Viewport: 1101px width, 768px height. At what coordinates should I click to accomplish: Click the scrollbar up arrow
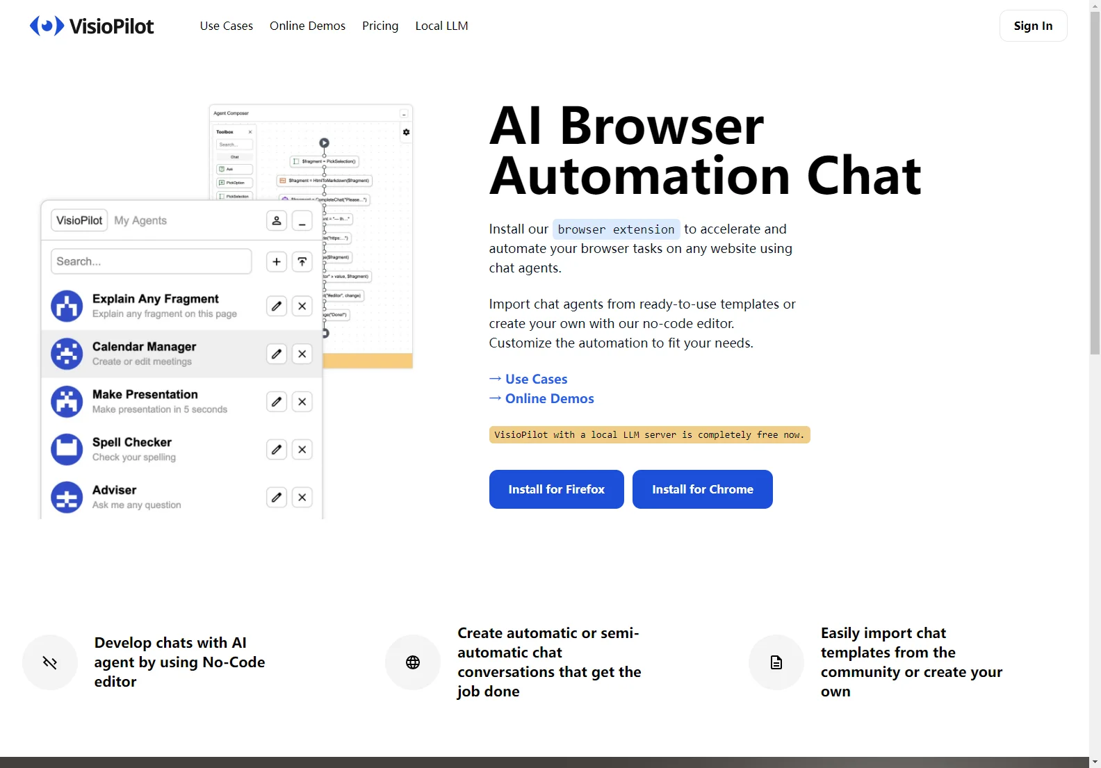click(1095, 6)
